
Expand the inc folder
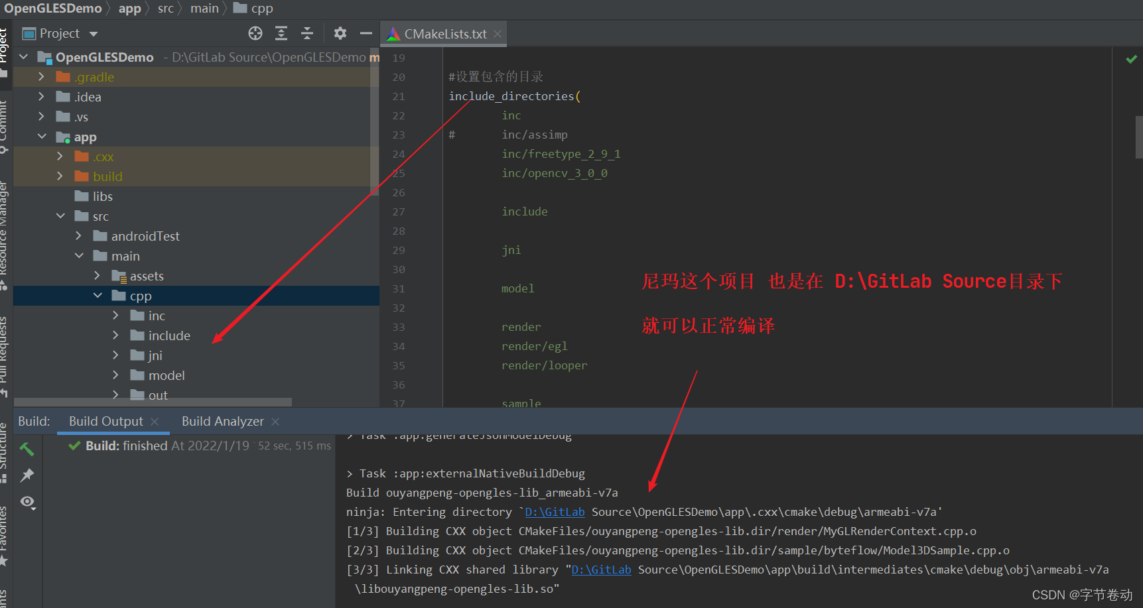116,316
